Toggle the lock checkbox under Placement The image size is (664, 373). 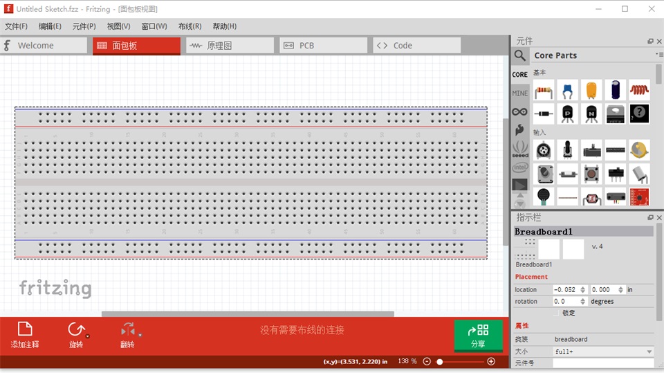point(556,313)
